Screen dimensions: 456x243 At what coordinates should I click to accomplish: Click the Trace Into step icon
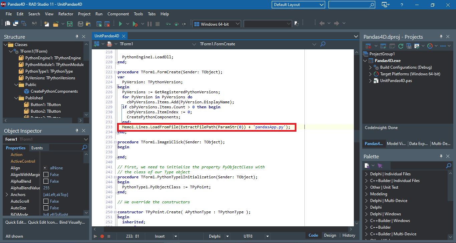pos(168,24)
